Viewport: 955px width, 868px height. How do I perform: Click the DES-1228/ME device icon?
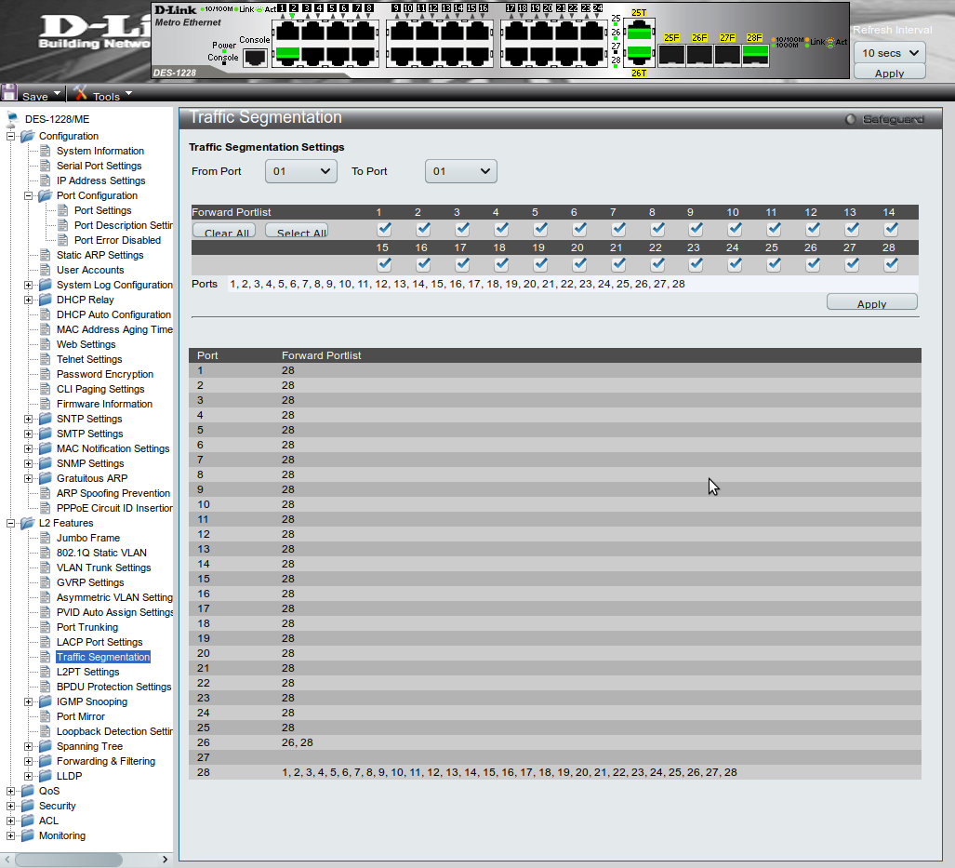(12, 119)
